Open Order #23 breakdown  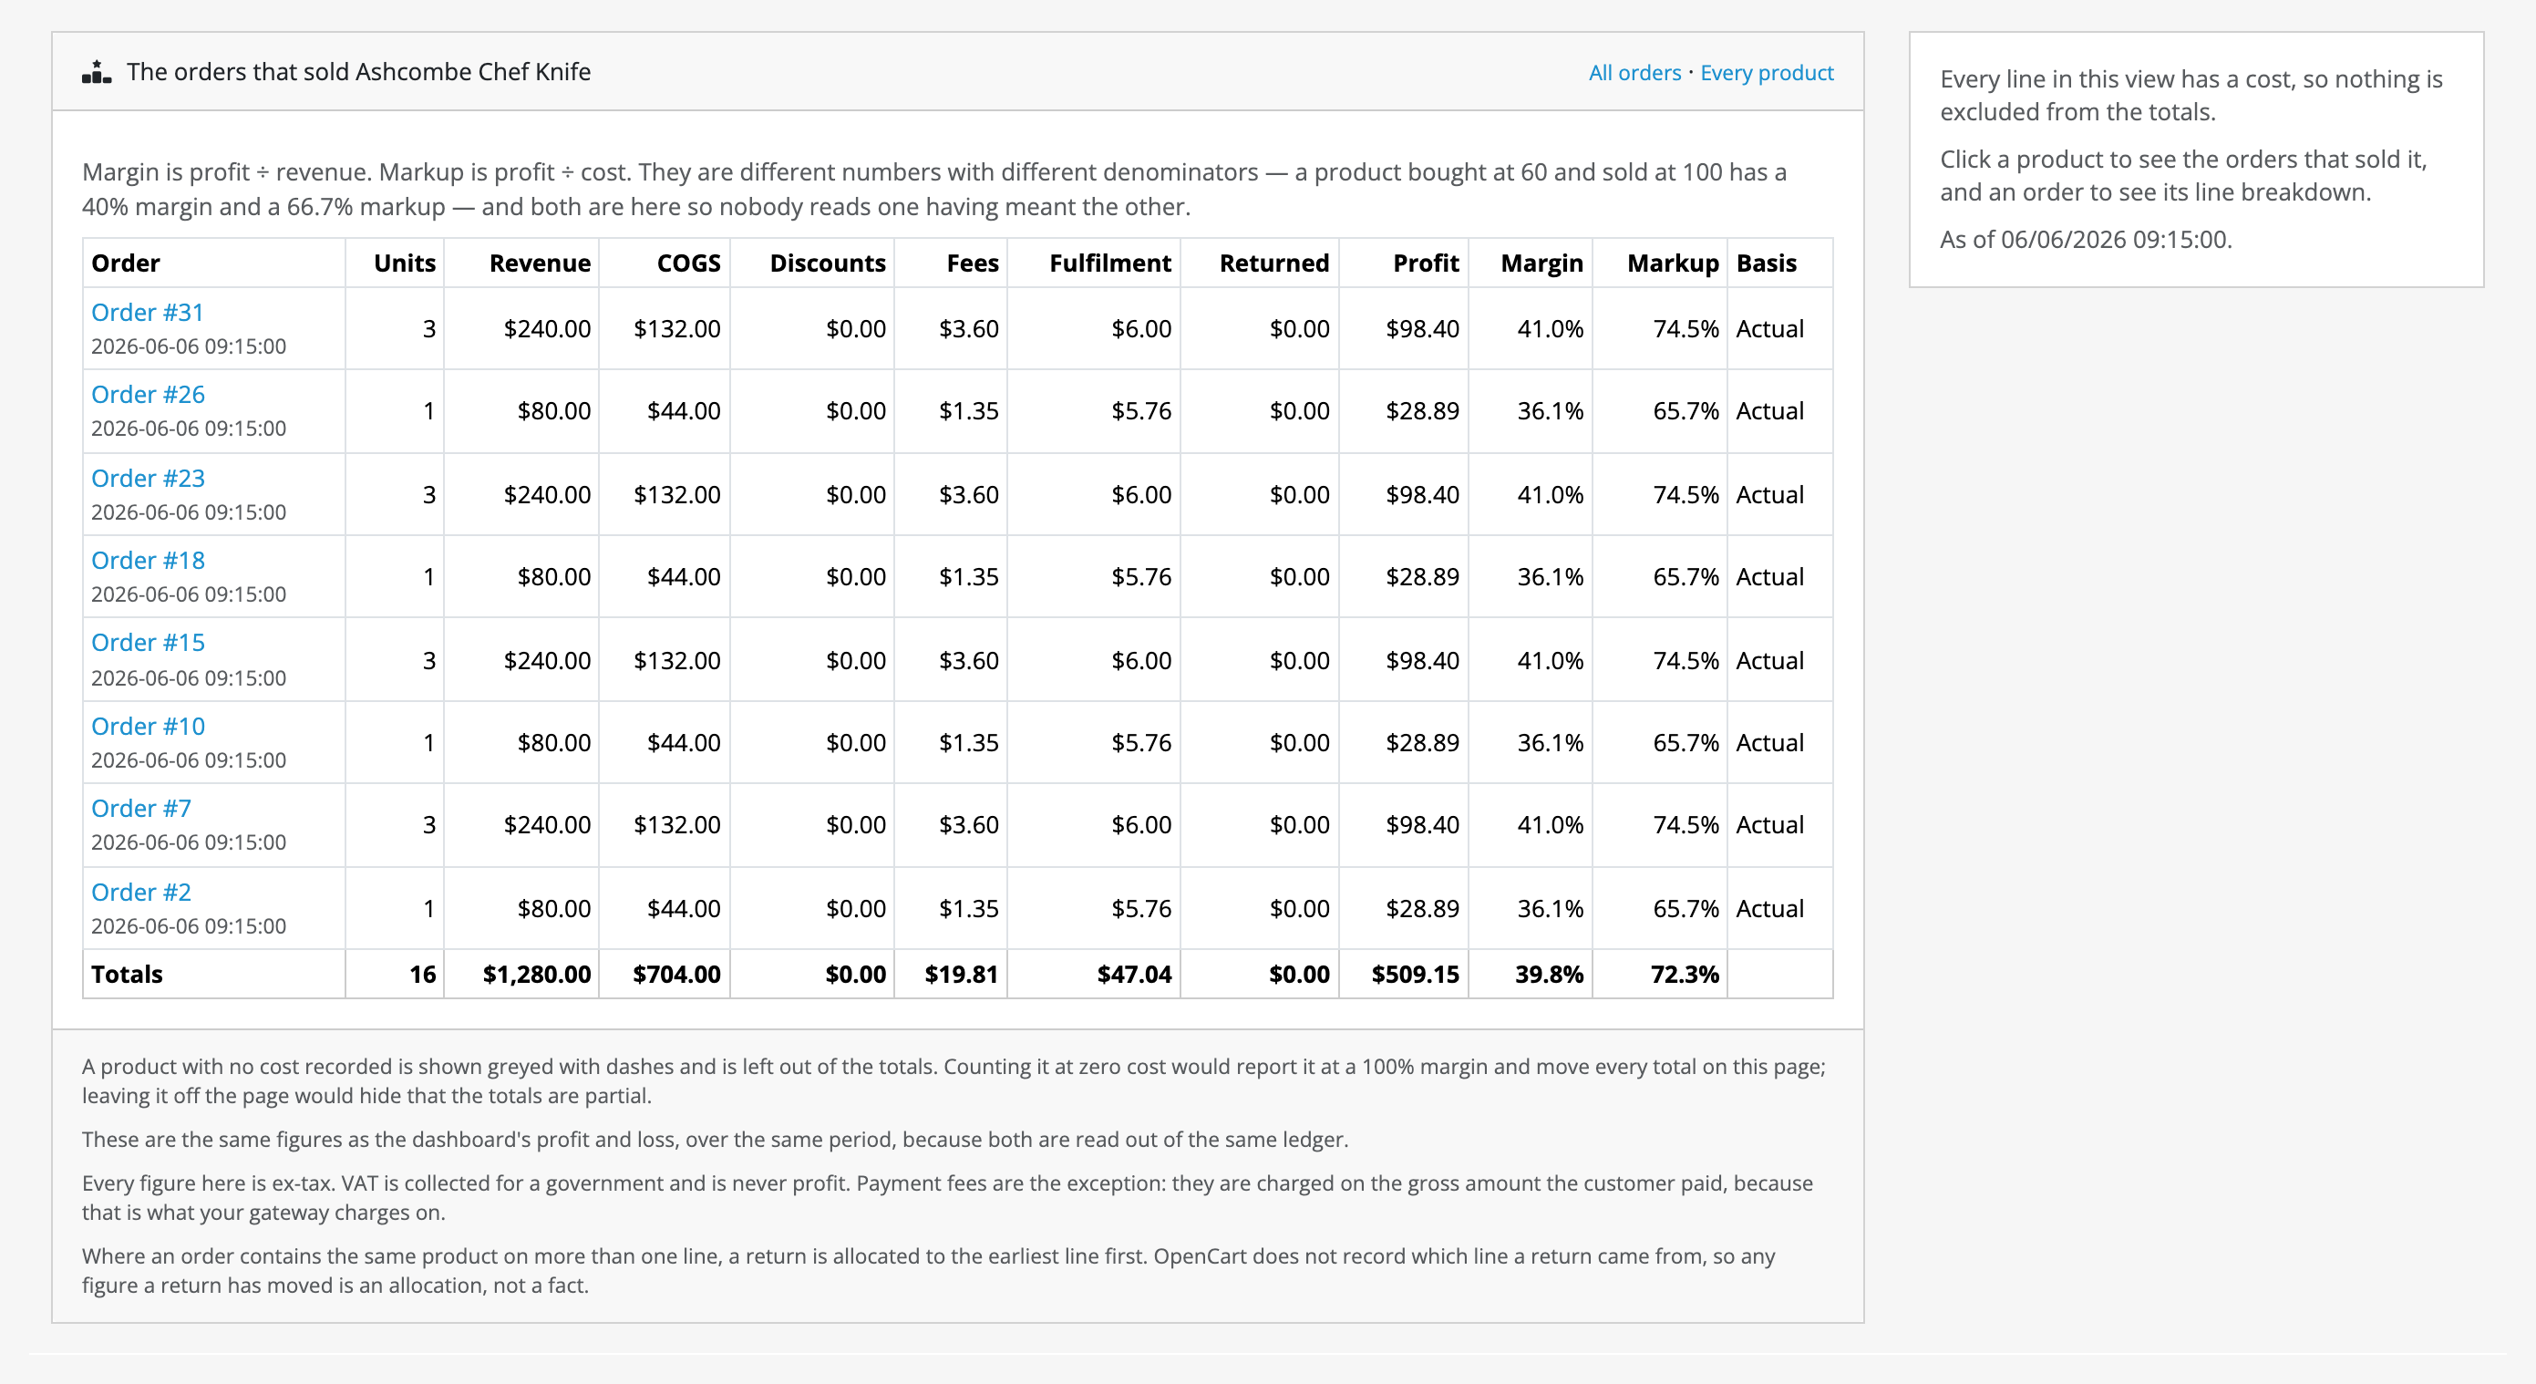click(148, 478)
